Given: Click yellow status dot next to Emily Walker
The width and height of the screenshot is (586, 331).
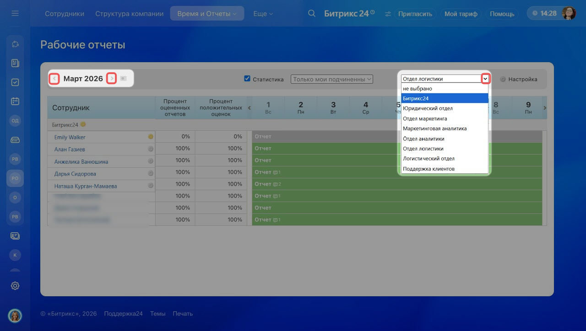Looking at the screenshot, I should tap(150, 137).
